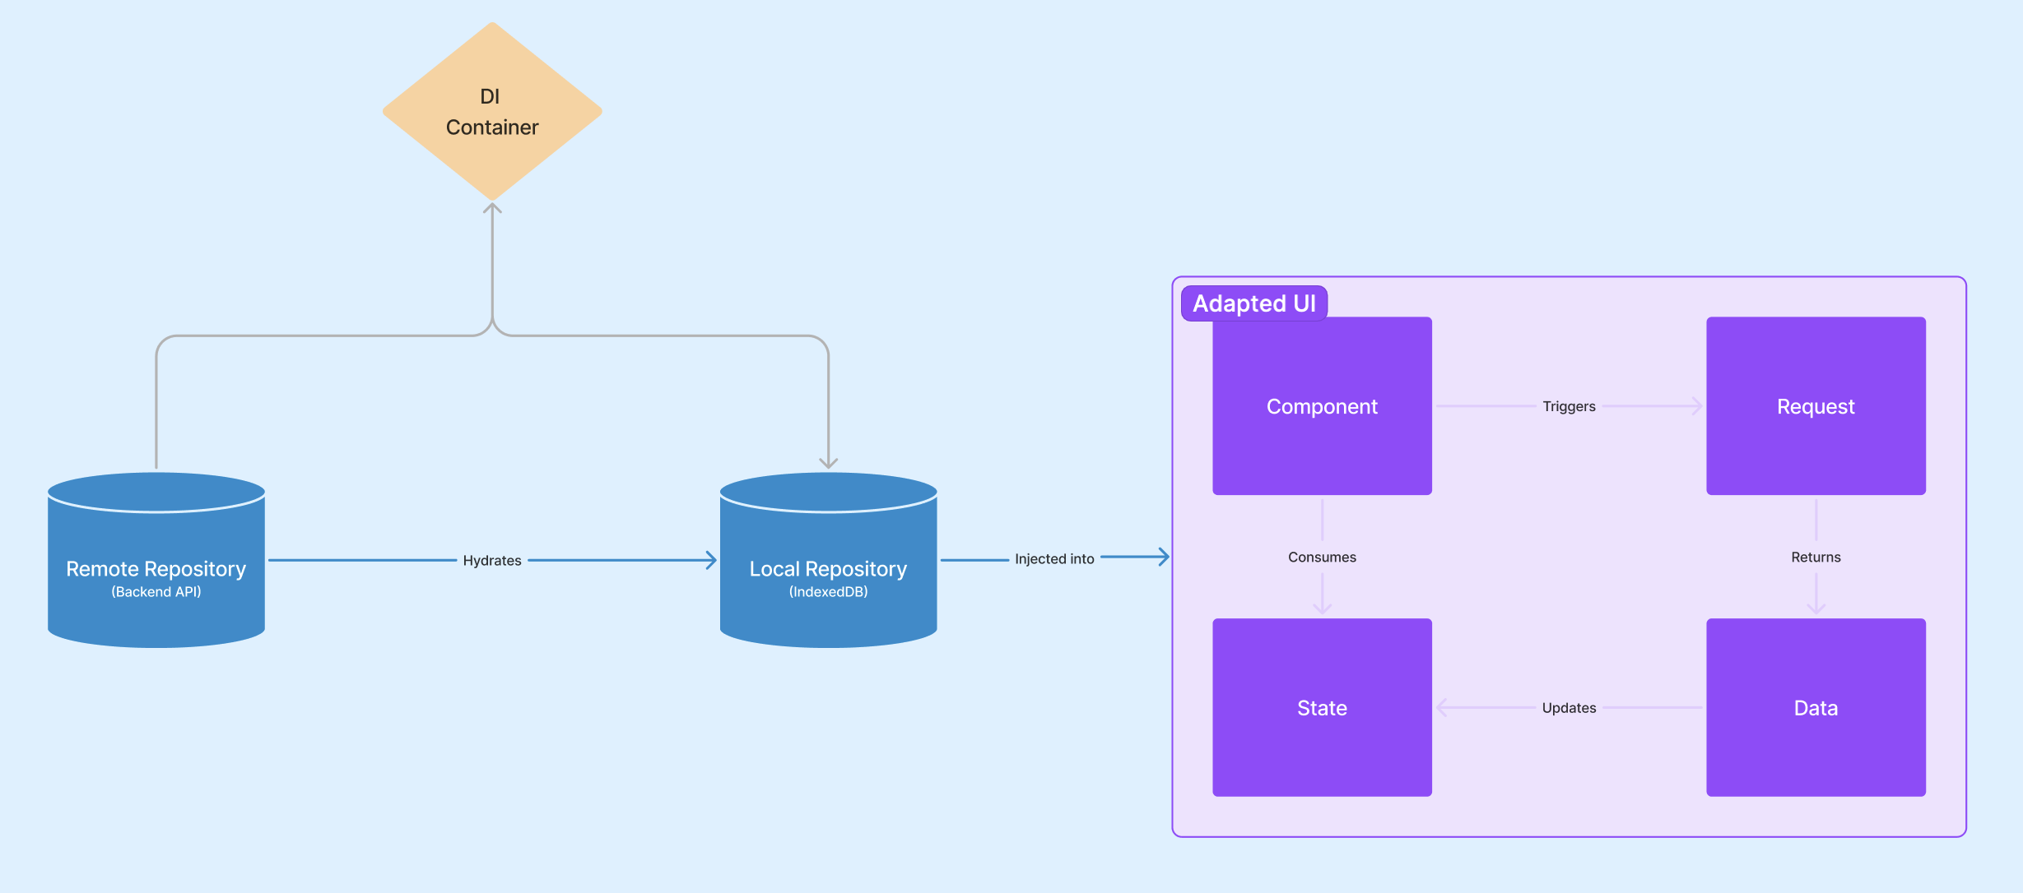
Task: Select the Request node
Action: 1815,405
